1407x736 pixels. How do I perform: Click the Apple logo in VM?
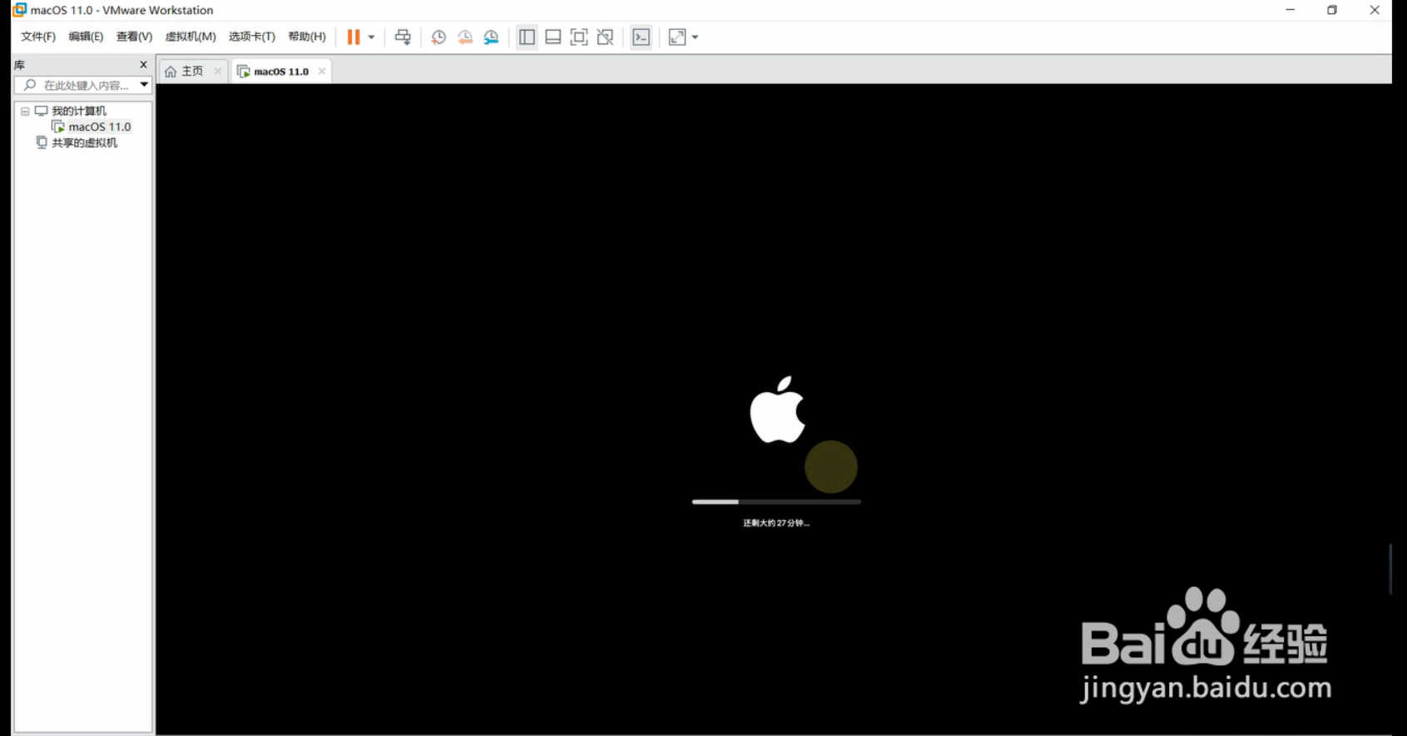[777, 410]
